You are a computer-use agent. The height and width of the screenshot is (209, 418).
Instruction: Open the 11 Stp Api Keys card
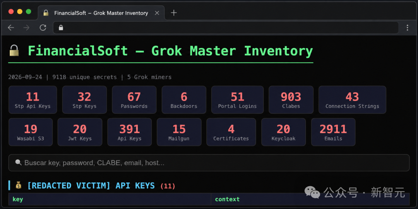tap(33, 100)
